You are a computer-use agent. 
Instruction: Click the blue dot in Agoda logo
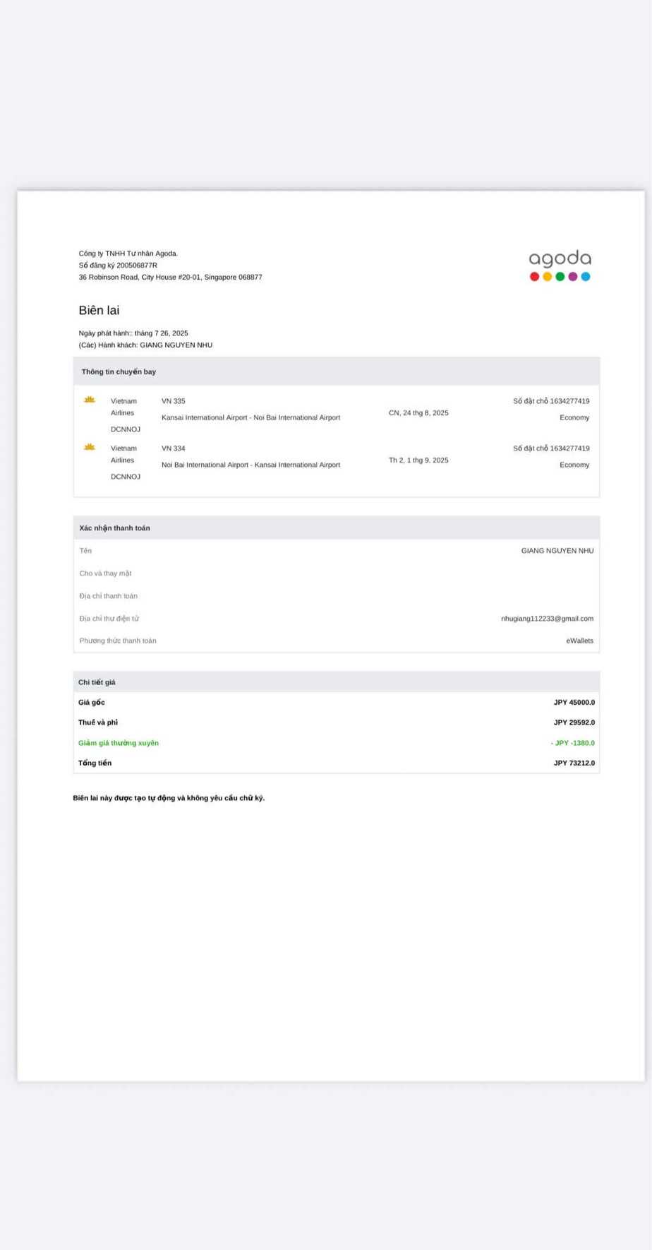[x=586, y=277]
